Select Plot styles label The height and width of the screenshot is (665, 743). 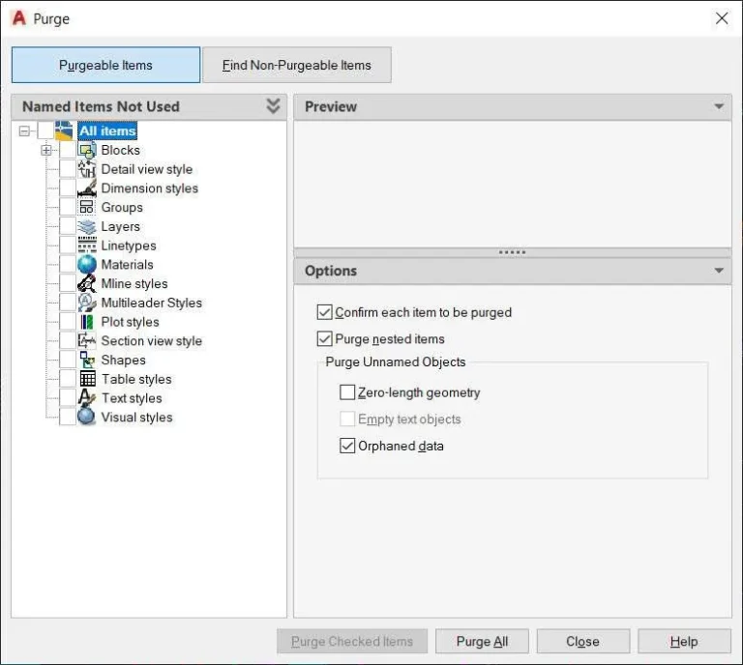coord(130,322)
